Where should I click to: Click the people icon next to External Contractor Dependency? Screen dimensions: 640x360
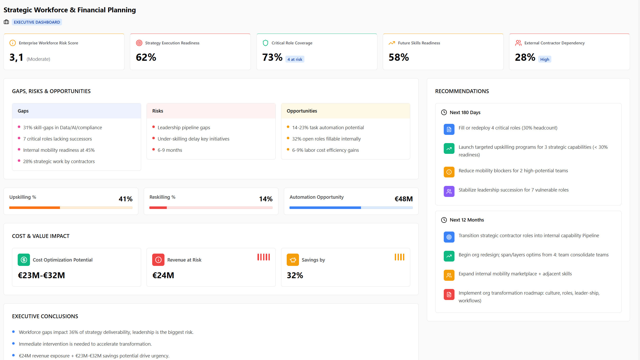[518, 43]
